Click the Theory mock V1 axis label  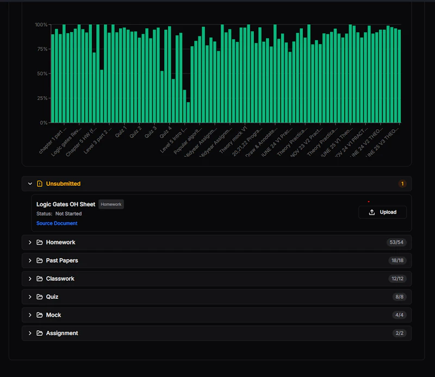click(x=233, y=140)
